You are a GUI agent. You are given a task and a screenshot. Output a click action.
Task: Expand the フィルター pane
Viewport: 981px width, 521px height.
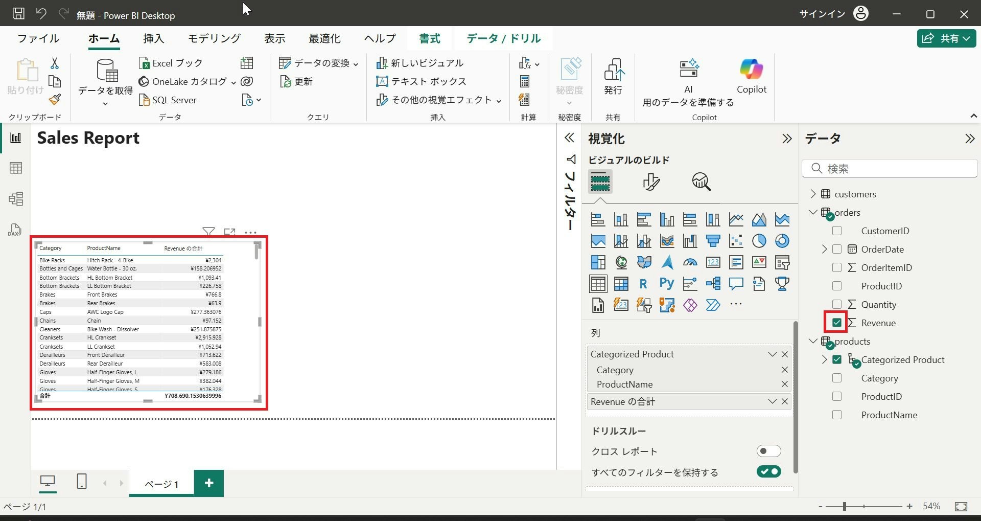[569, 138]
